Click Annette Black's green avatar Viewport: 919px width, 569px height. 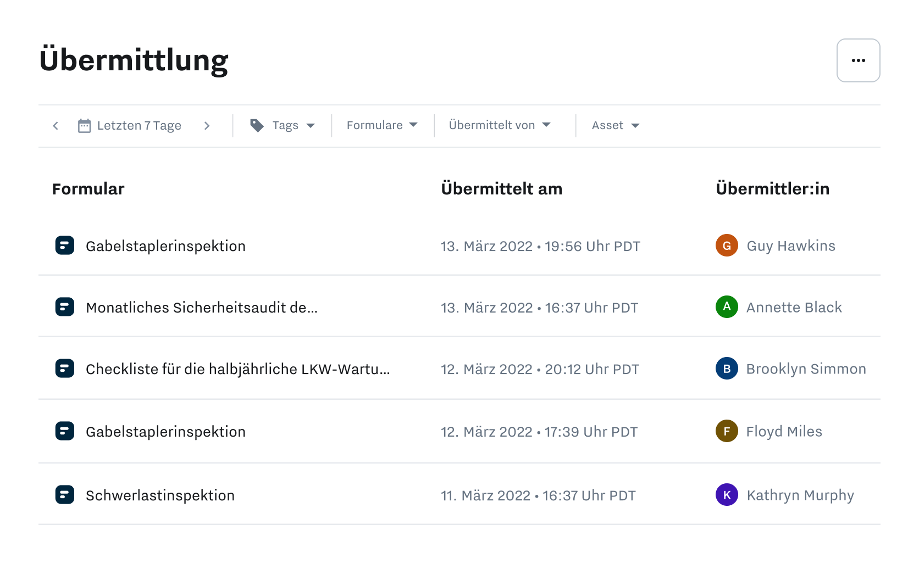[x=727, y=307]
